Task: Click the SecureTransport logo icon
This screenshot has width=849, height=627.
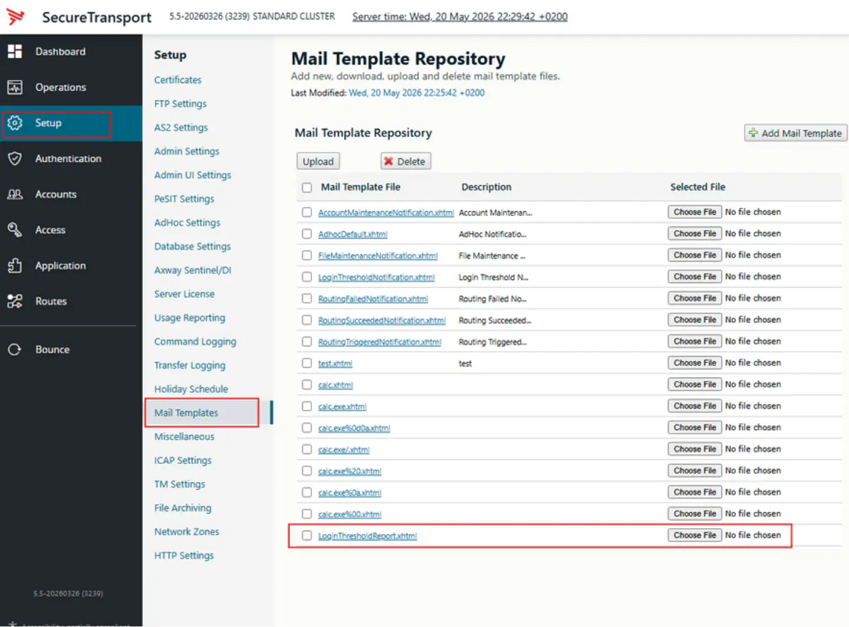Action: tap(16, 16)
